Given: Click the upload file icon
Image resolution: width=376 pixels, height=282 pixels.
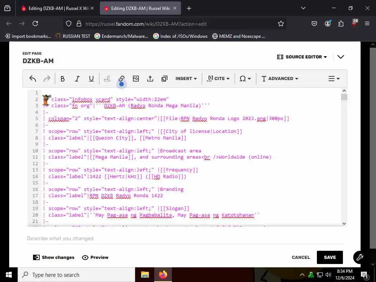Looking at the screenshot, I should click(150, 79).
